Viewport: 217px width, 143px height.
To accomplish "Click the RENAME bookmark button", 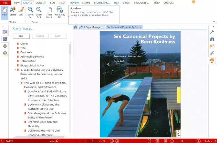I will [40, 36].
